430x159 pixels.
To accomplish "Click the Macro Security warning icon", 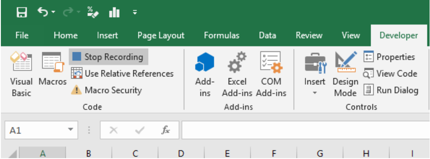I will click(76, 90).
